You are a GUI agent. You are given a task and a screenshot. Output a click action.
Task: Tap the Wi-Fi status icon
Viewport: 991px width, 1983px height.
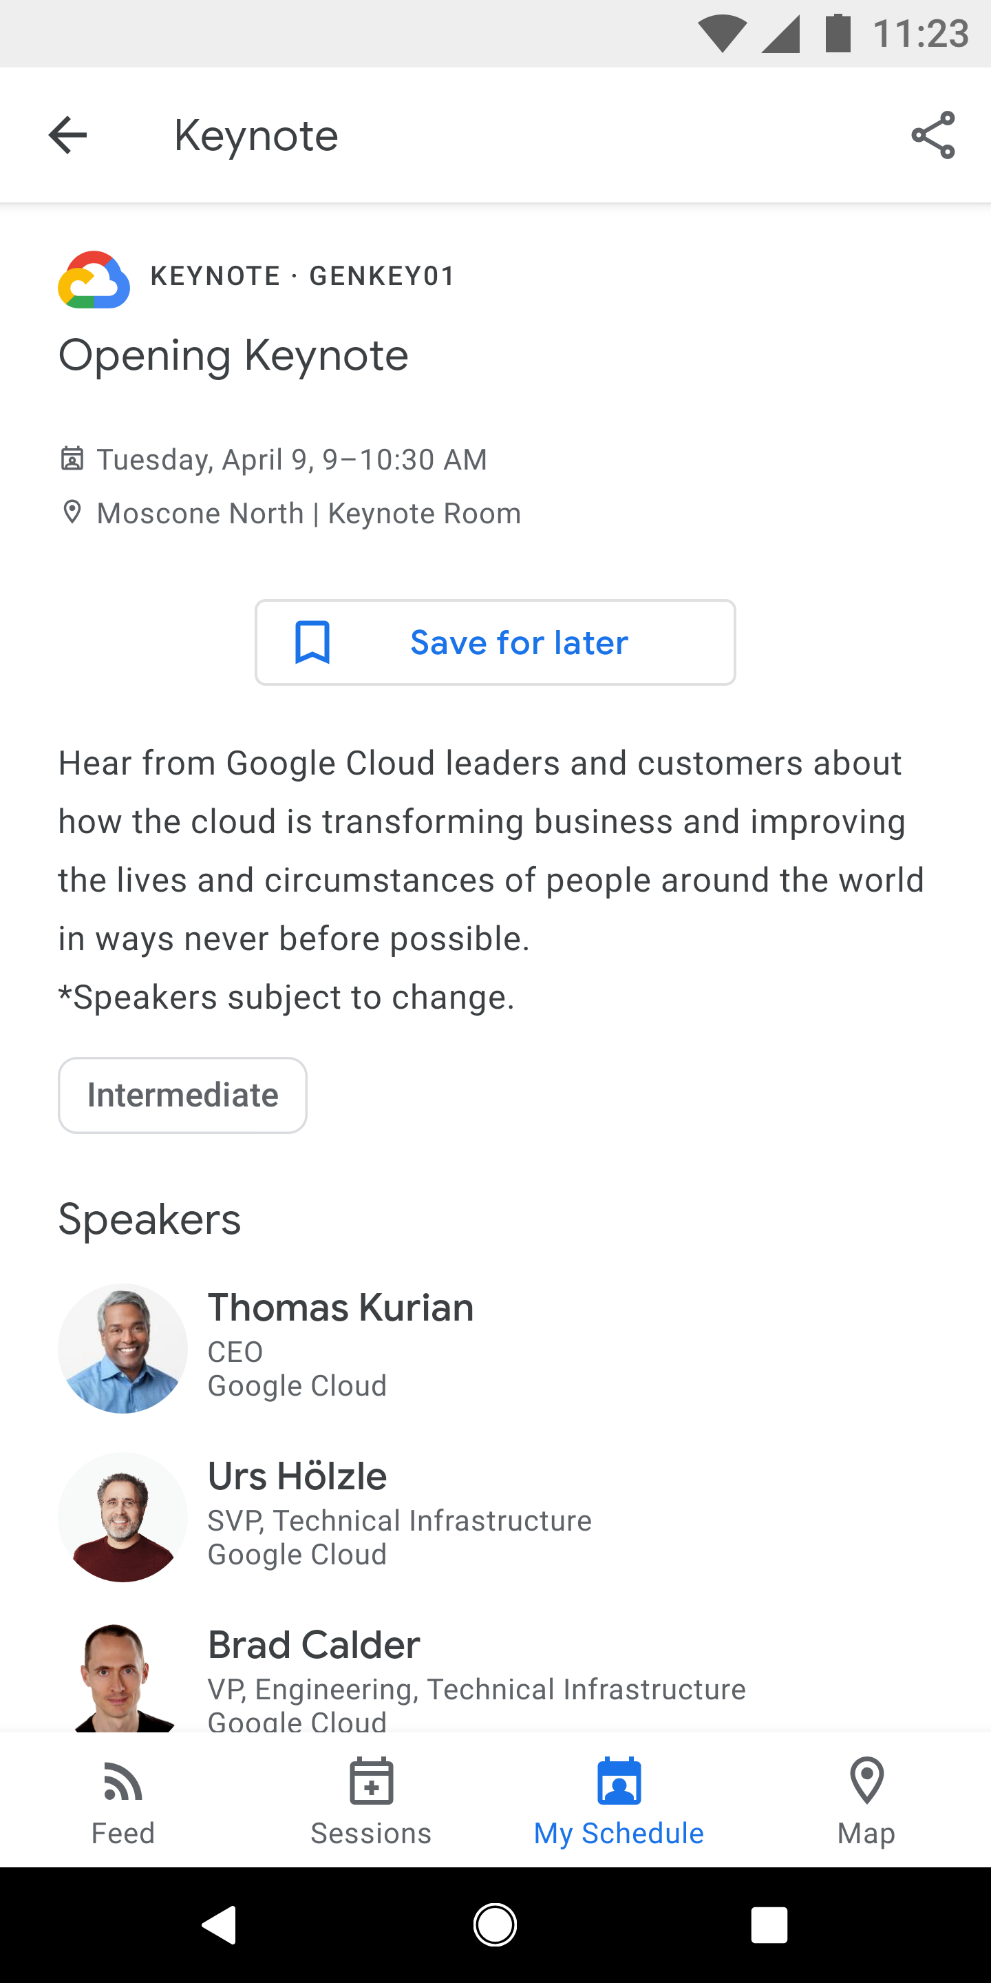tap(722, 34)
